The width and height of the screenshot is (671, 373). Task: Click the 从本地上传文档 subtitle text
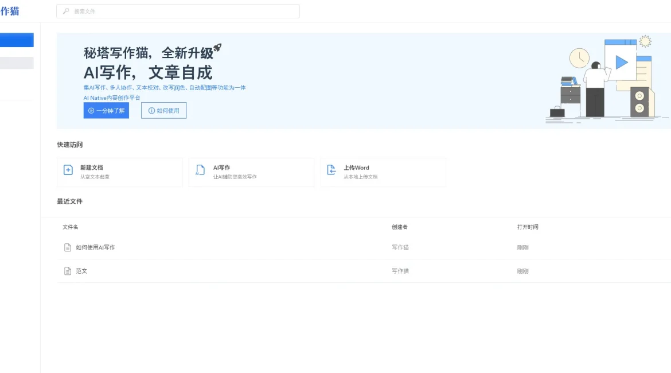(360, 177)
